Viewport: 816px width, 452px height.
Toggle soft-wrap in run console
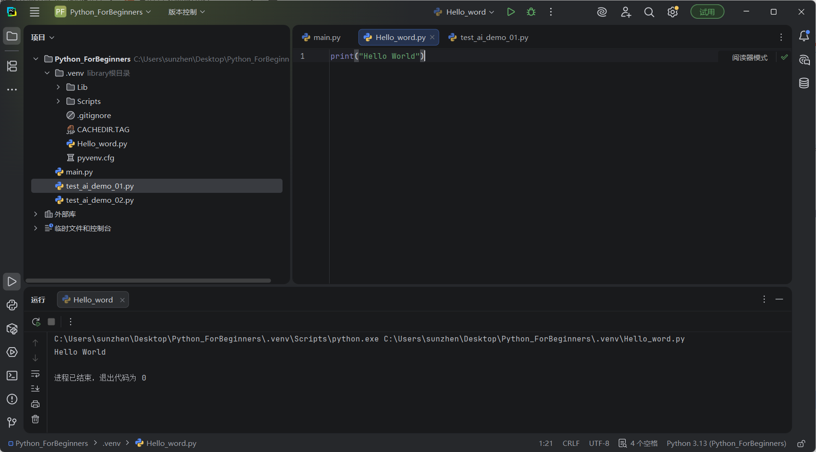[x=35, y=374]
